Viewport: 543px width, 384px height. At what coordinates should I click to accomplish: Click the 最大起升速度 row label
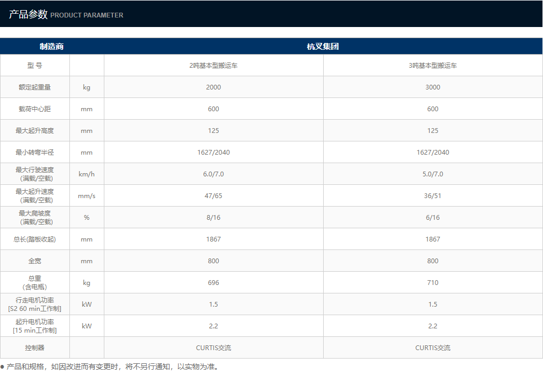pos(34,195)
